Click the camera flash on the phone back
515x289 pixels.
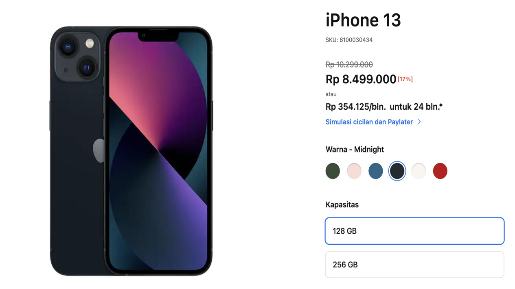pyautogui.click(x=90, y=43)
